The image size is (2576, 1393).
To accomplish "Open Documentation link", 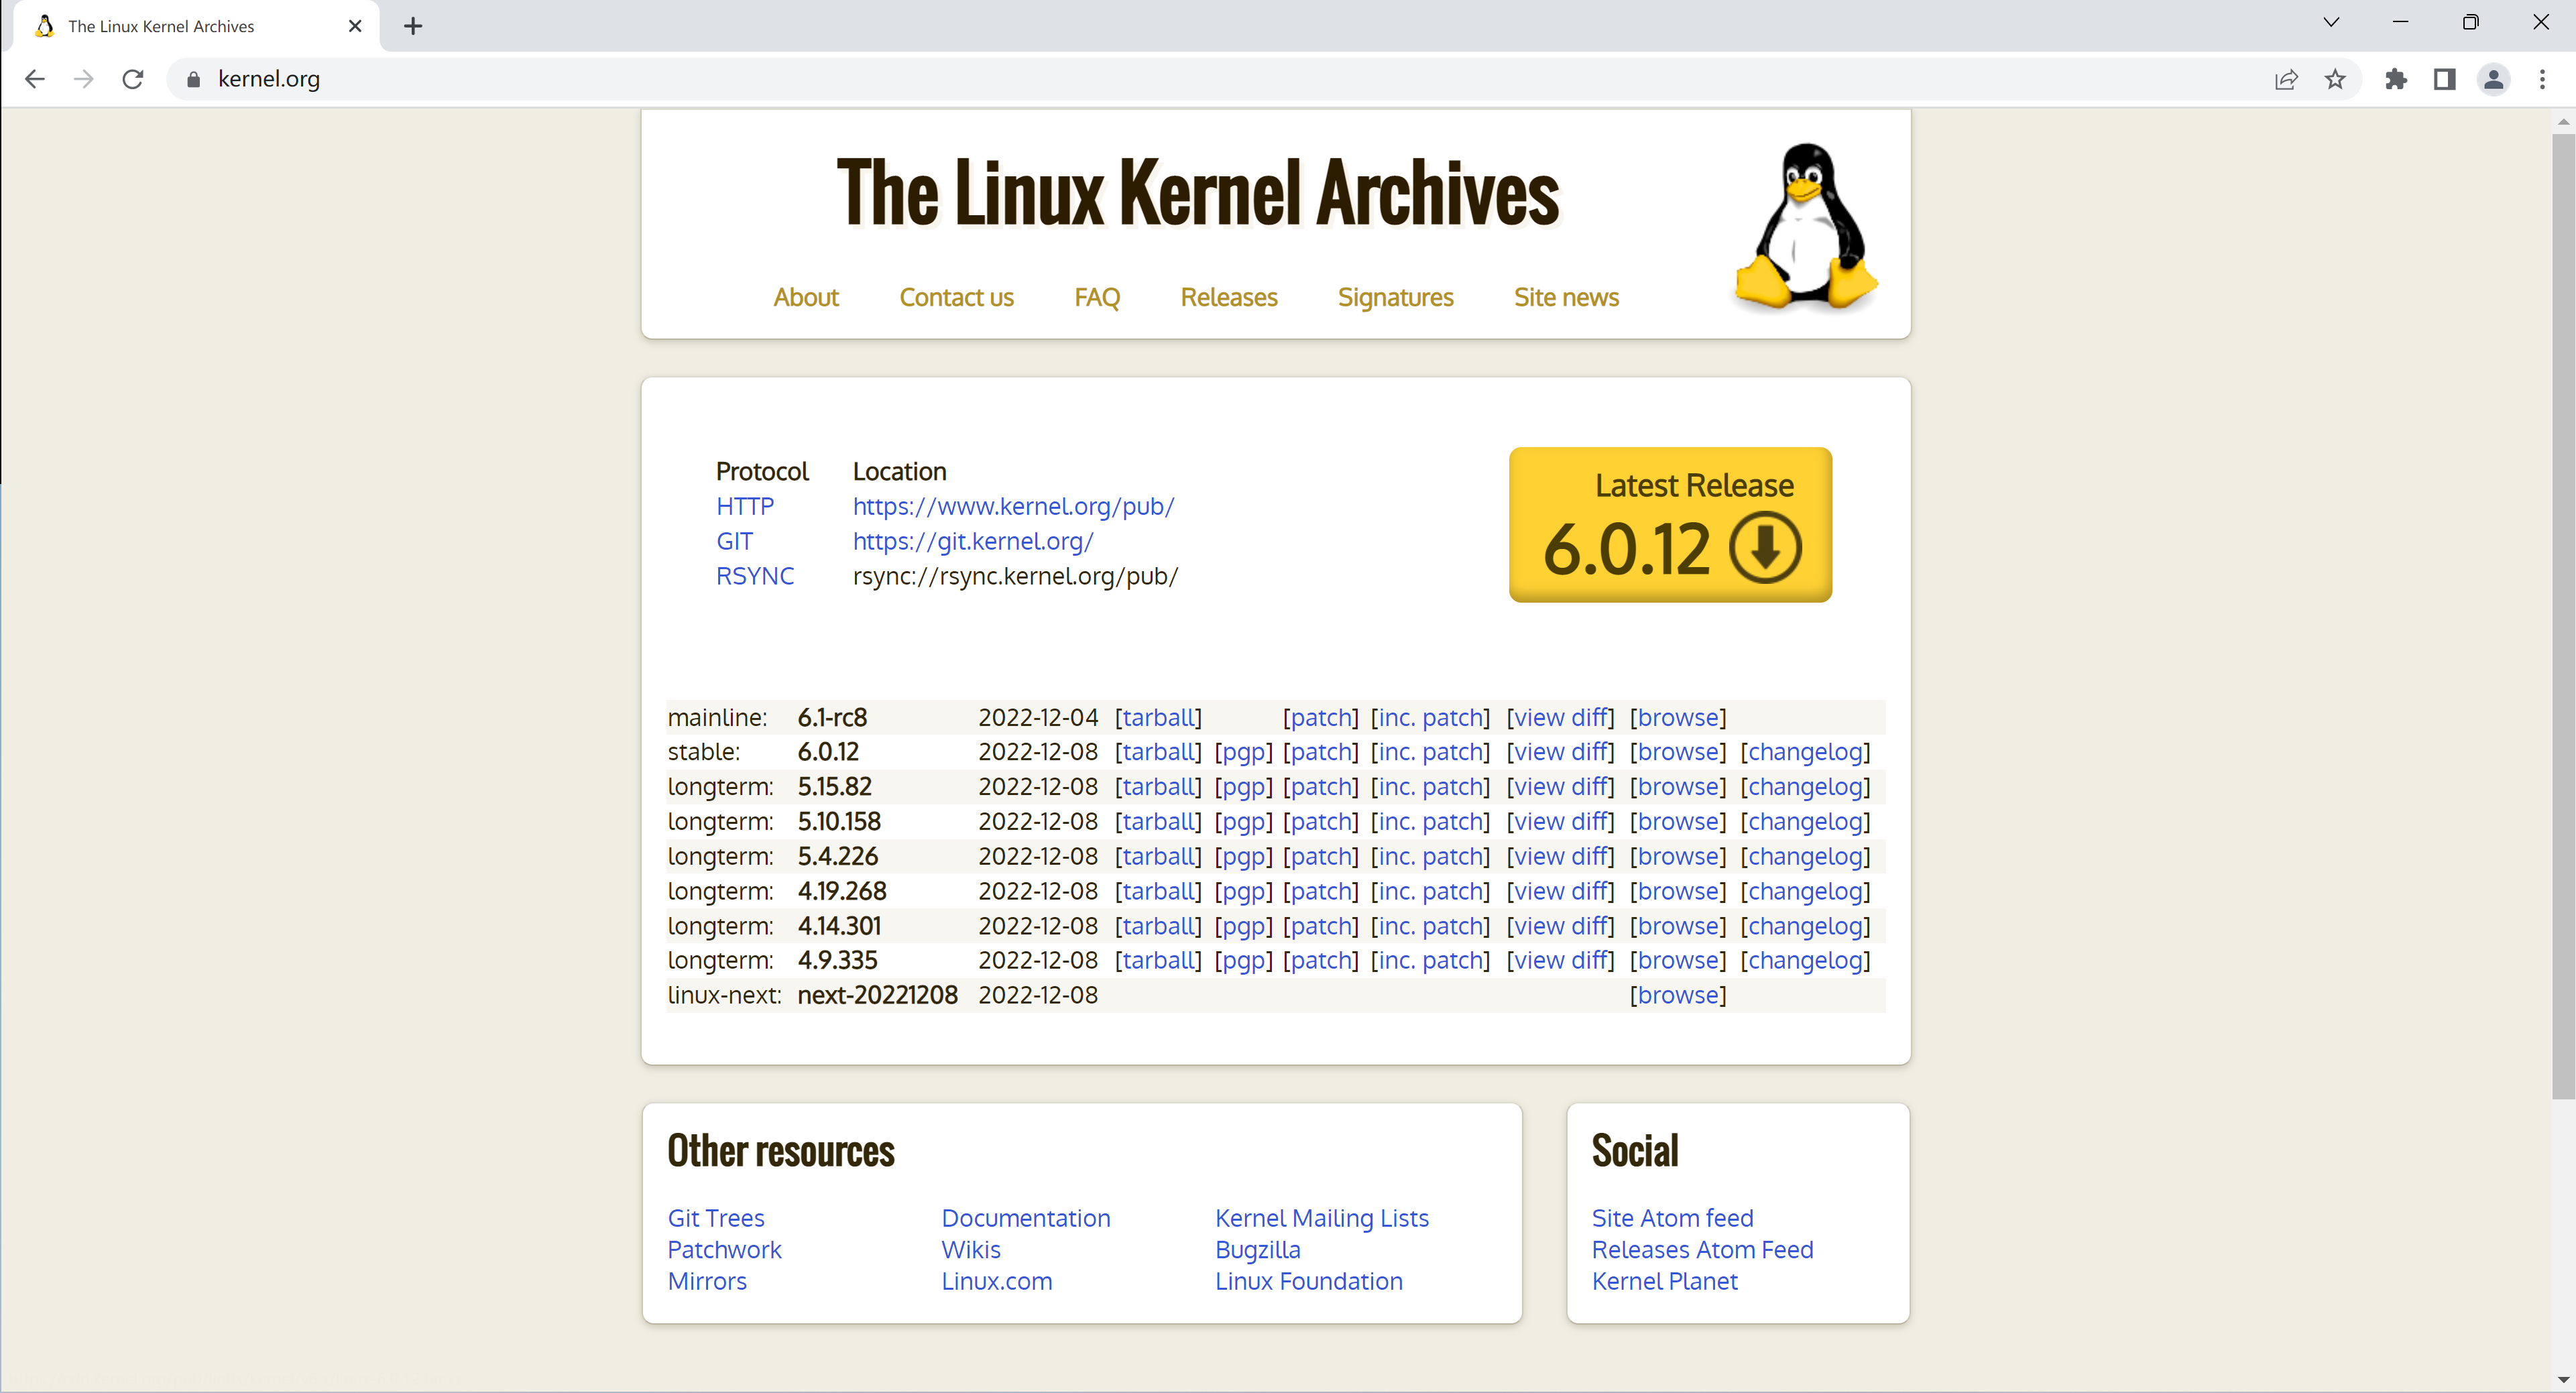I will coord(1025,1218).
